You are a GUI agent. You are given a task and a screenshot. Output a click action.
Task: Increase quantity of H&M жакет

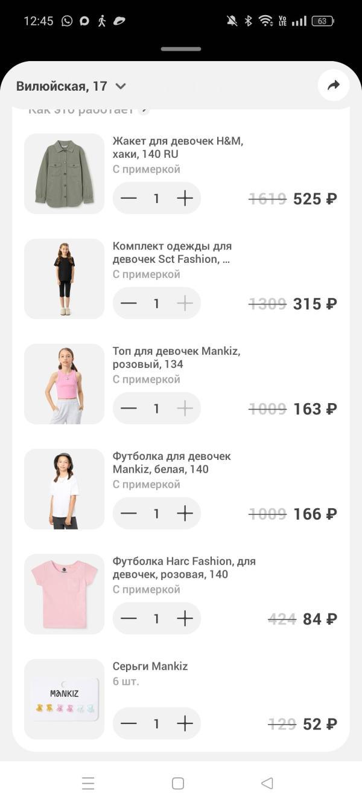pyautogui.click(x=185, y=198)
